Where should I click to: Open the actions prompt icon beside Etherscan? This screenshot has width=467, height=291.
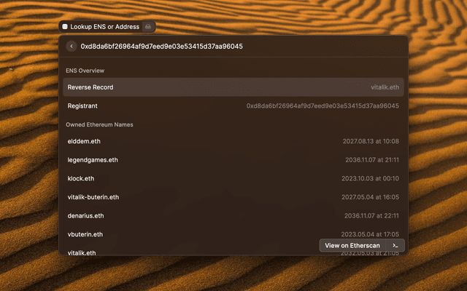(395, 245)
